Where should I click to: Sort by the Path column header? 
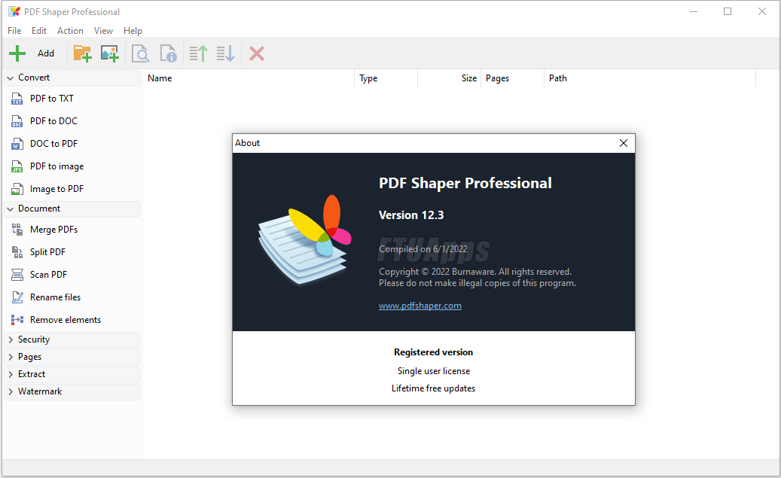tap(650, 78)
